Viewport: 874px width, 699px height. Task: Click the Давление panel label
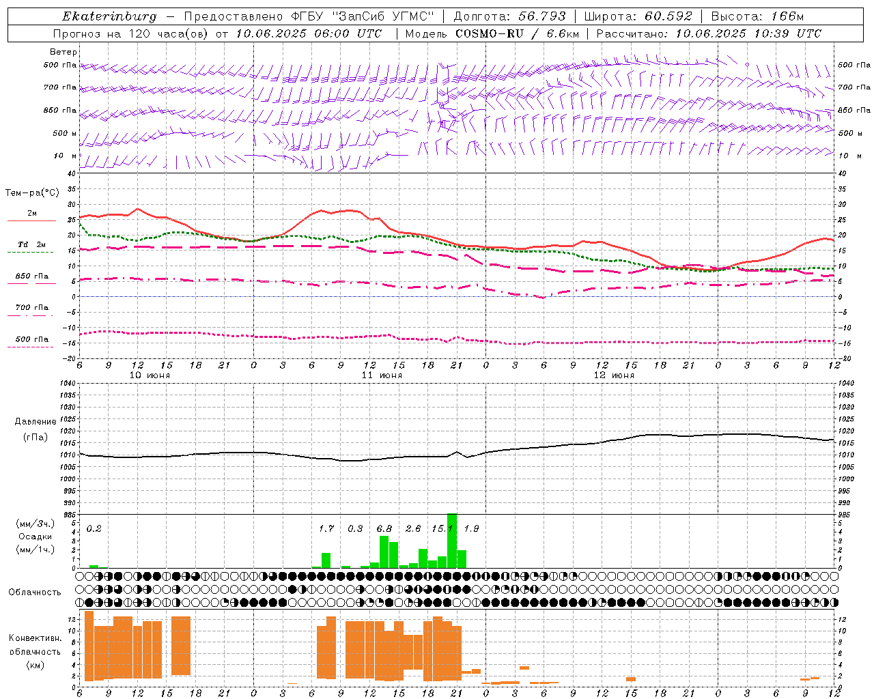click(x=36, y=422)
